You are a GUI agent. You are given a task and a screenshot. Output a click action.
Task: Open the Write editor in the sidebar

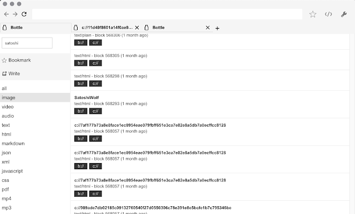point(35,74)
